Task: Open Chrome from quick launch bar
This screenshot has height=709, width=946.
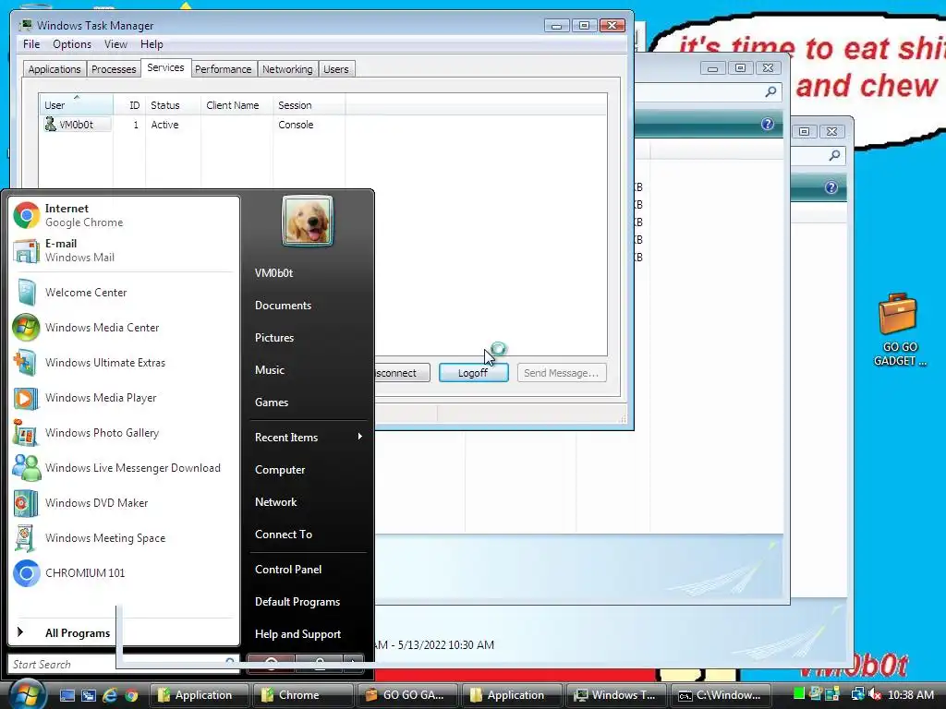Action: [131, 695]
